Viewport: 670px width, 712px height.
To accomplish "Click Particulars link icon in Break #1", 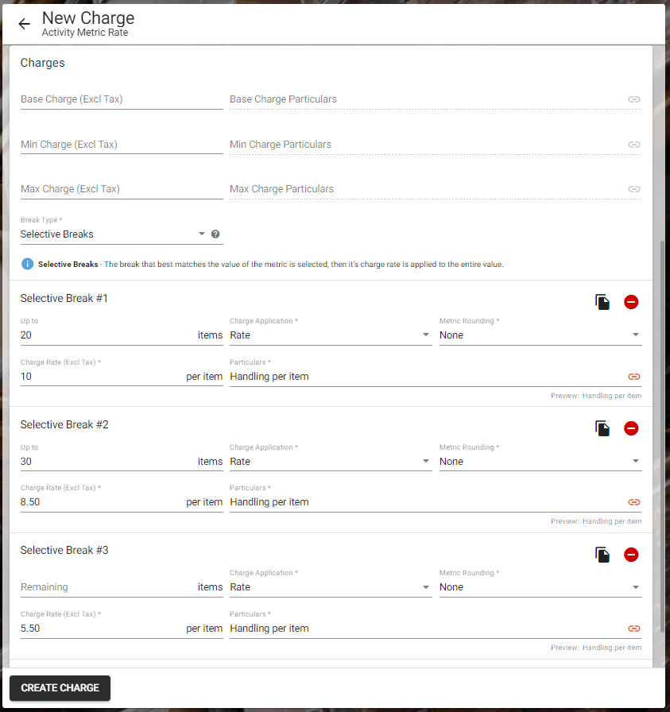I will point(634,377).
